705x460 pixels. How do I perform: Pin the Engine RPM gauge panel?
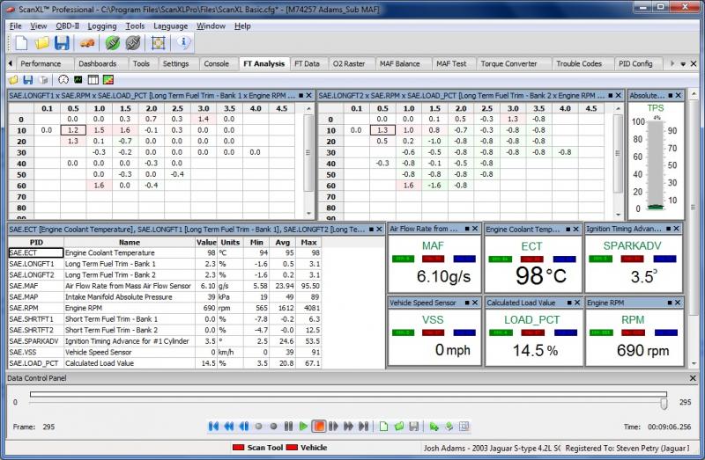coord(670,303)
